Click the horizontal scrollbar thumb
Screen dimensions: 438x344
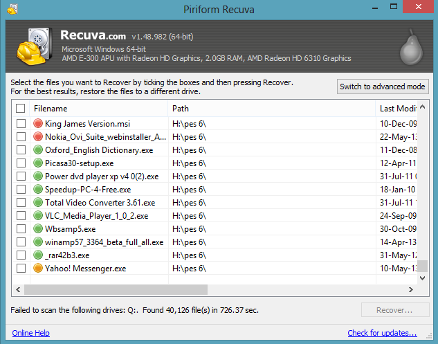(116, 289)
